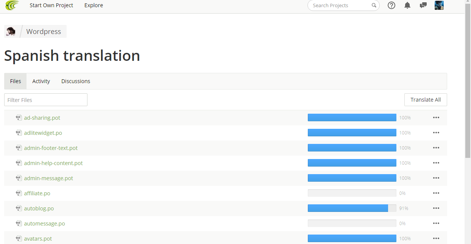Open the three-dots menu for admin-message.pot
The width and height of the screenshot is (471, 244).
click(436, 178)
